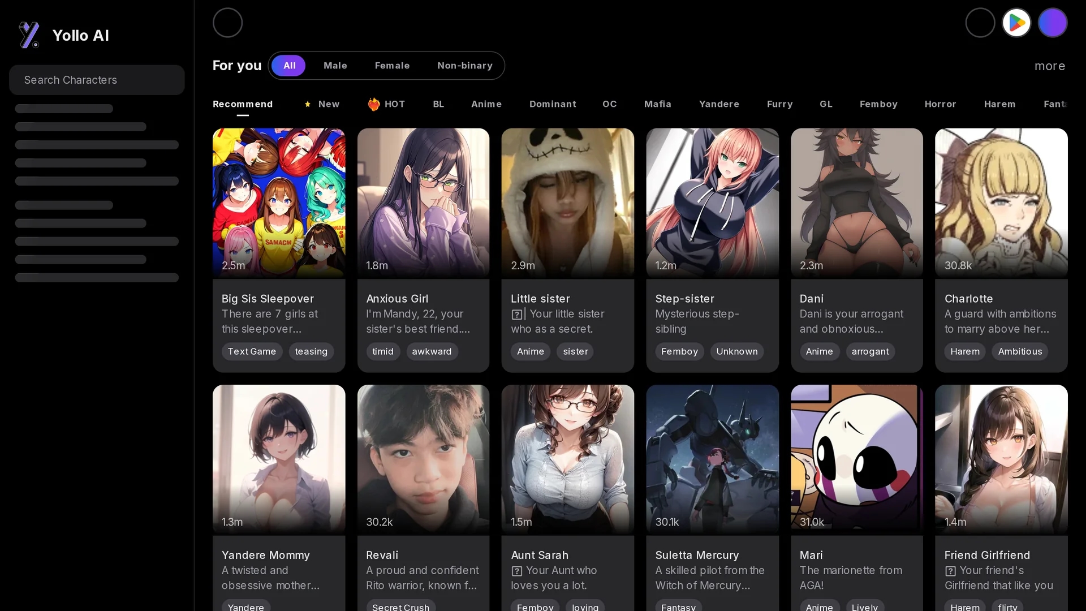Switch to the Recommend tab
Image resolution: width=1086 pixels, height=611 pixels.
pyautogui.click(x=243, y=104)
